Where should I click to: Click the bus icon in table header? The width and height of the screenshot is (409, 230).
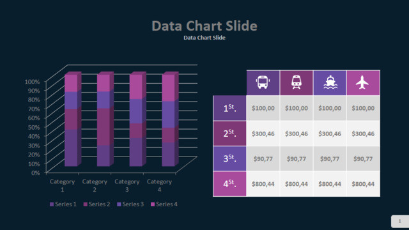click(263, 82)
